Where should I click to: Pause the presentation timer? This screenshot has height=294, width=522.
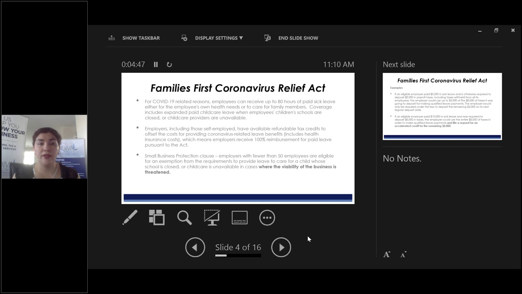point(156,65)
